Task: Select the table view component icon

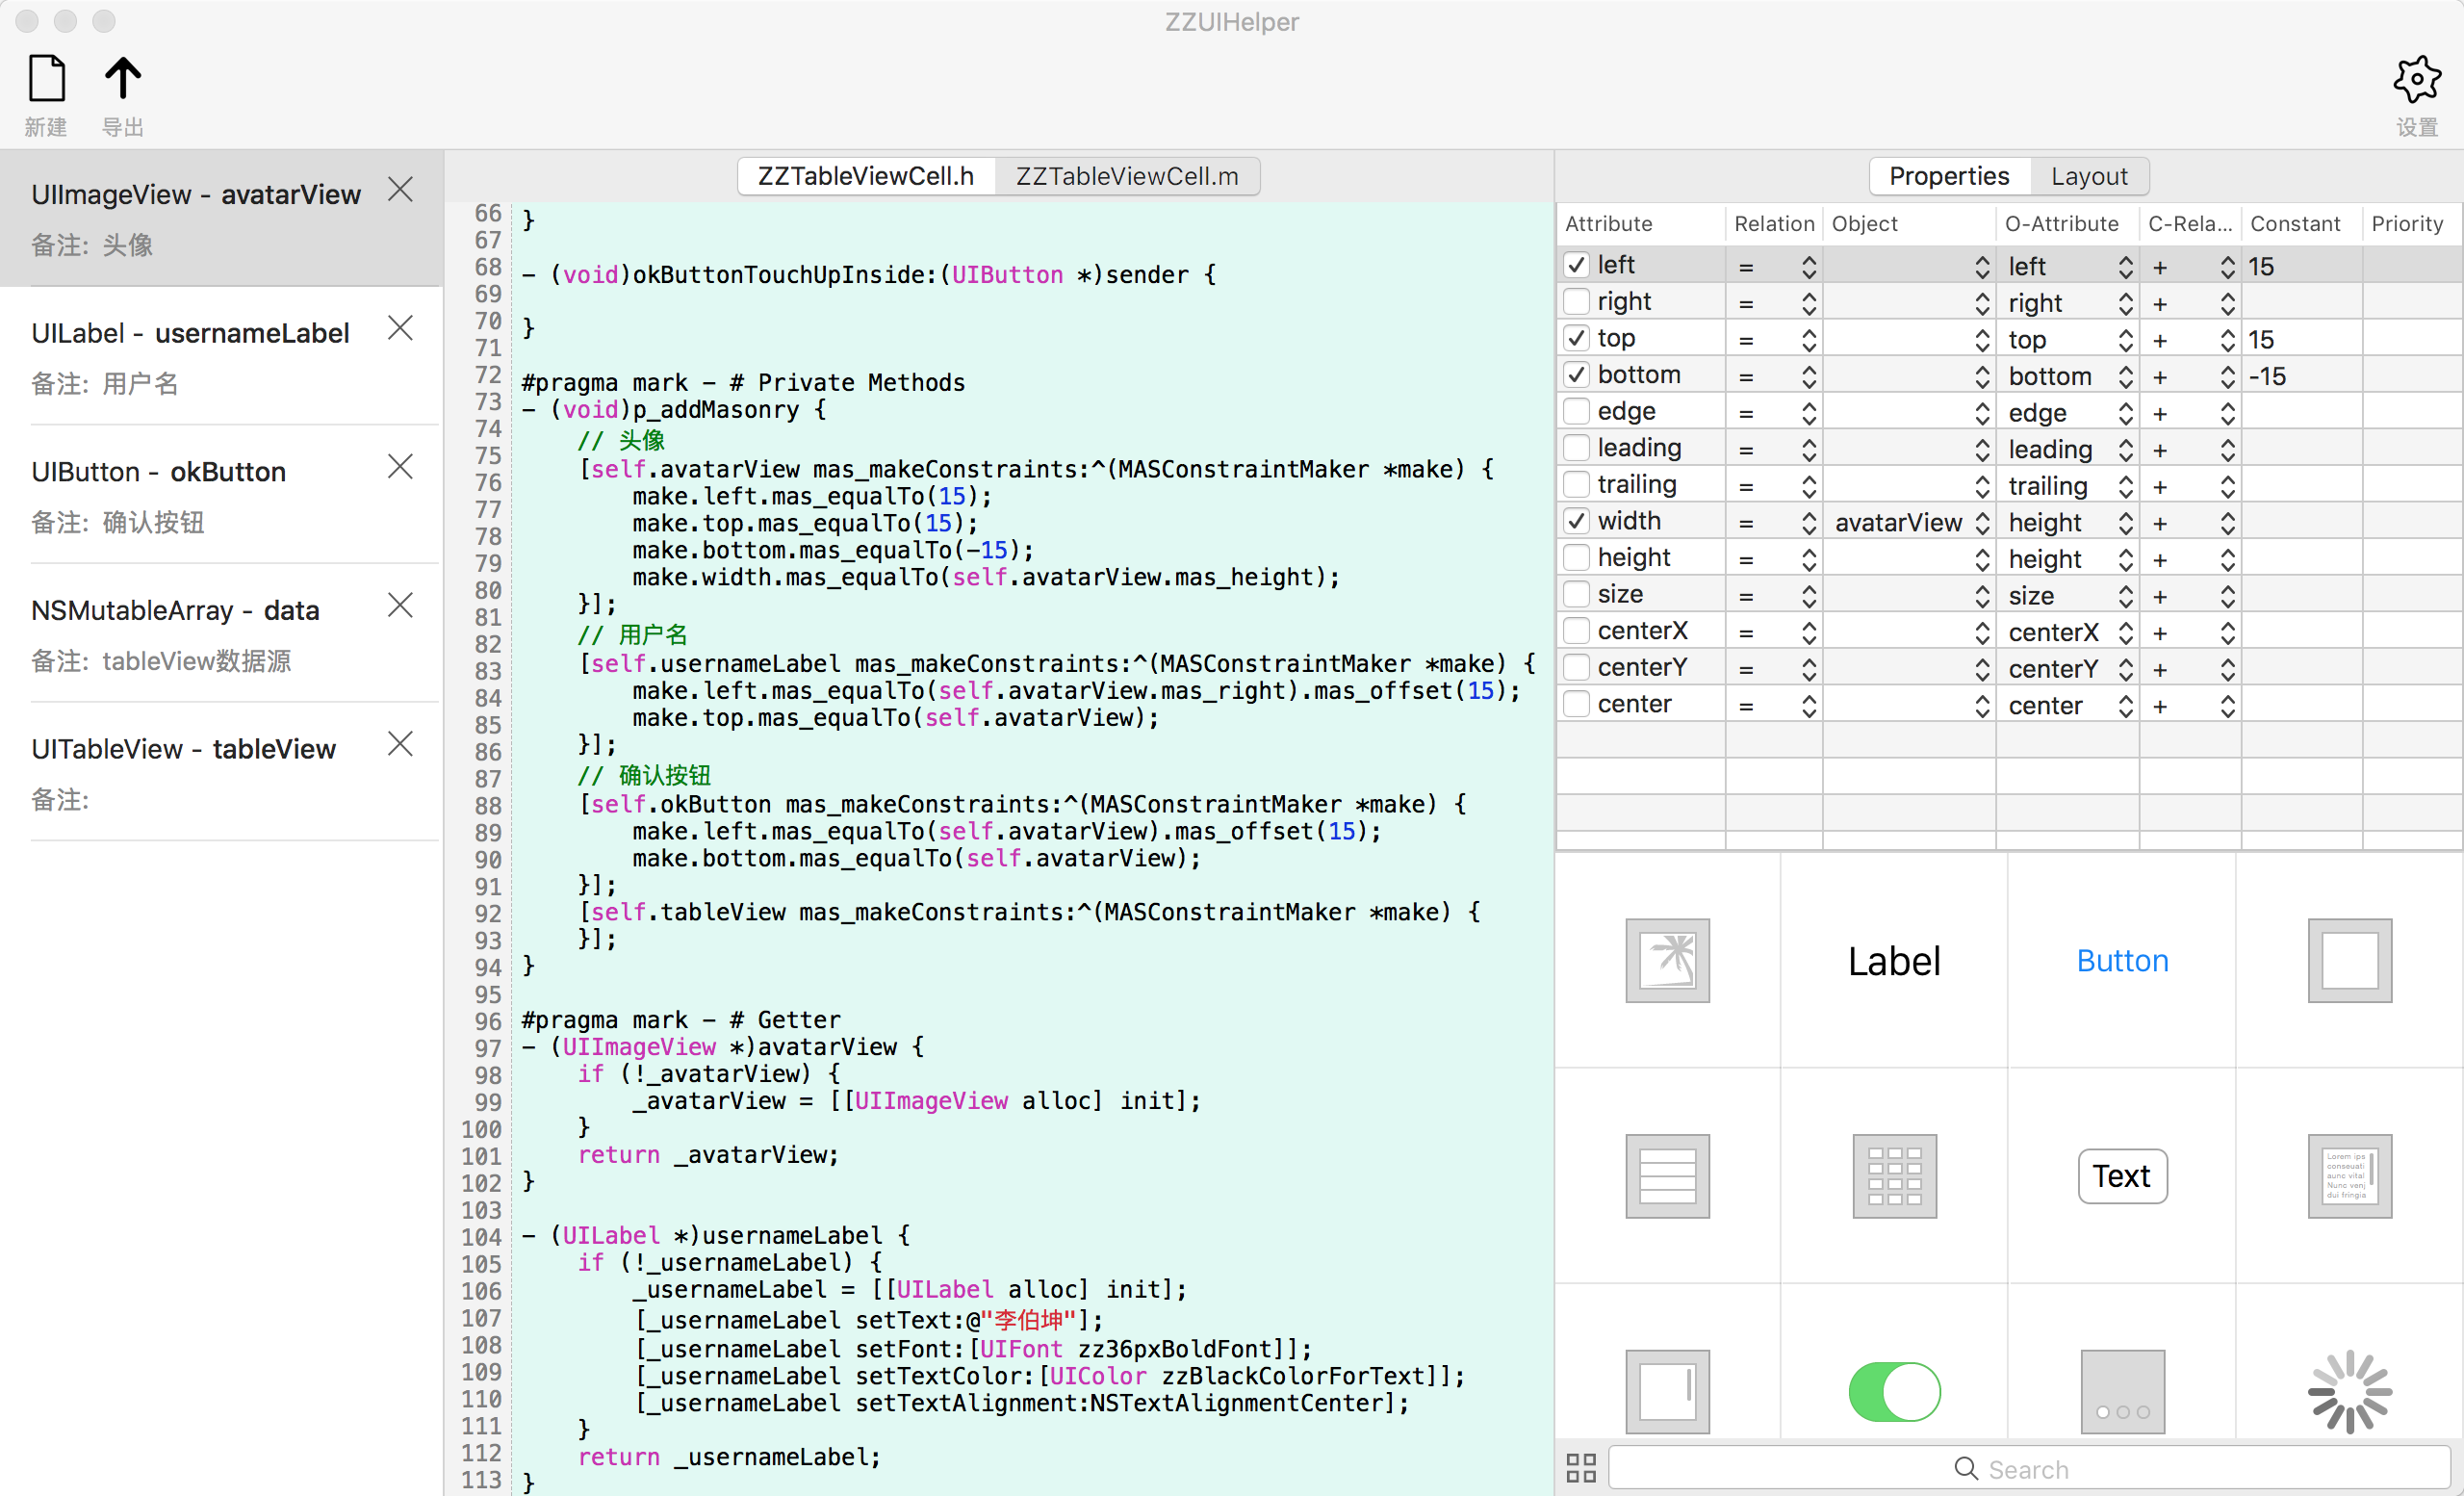Action: tap(1667, 1176)
